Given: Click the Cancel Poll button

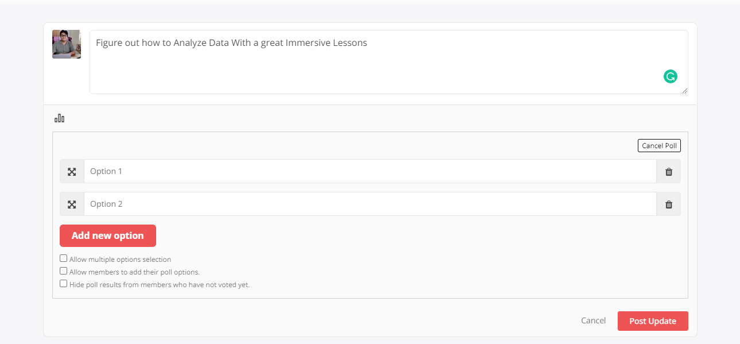Looking at the screenshot, I should (x=659, y=146).
